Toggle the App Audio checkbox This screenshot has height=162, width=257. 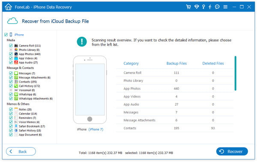tap(11, 62)
